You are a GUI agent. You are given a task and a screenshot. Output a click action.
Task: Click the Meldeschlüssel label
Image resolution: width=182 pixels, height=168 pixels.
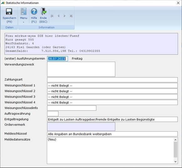(16, 134)
